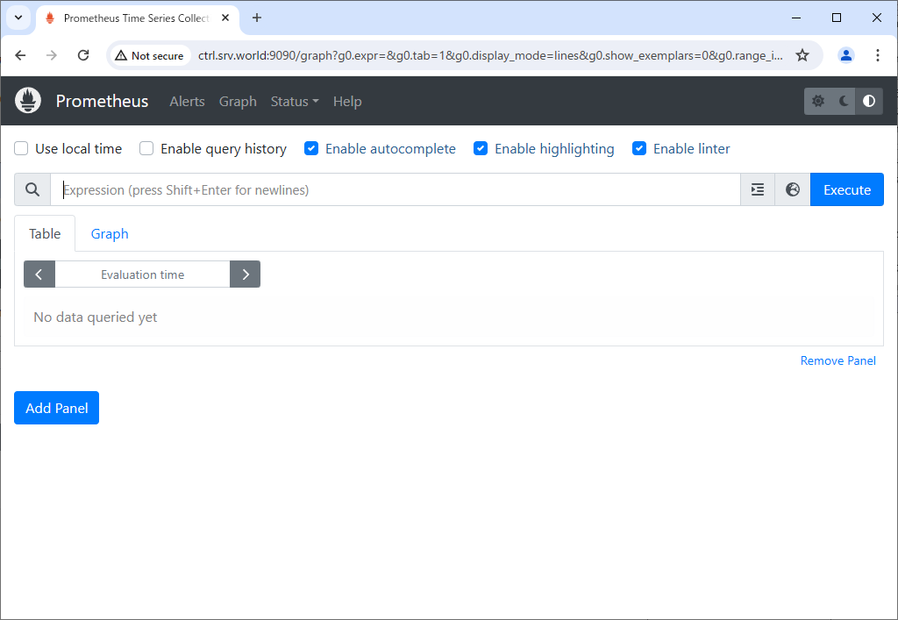Click the magnifier search icon beside expression

coord(32,189)
